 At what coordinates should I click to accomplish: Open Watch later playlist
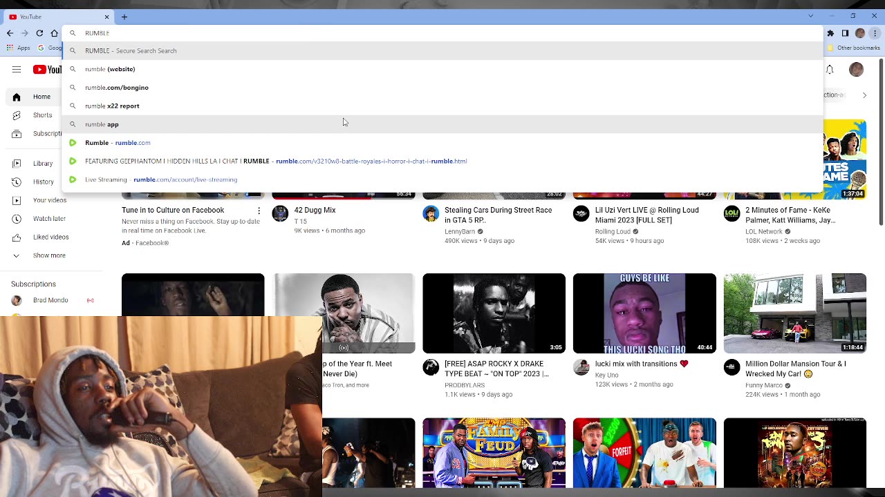pyautogui.click(x=40, y=219)
